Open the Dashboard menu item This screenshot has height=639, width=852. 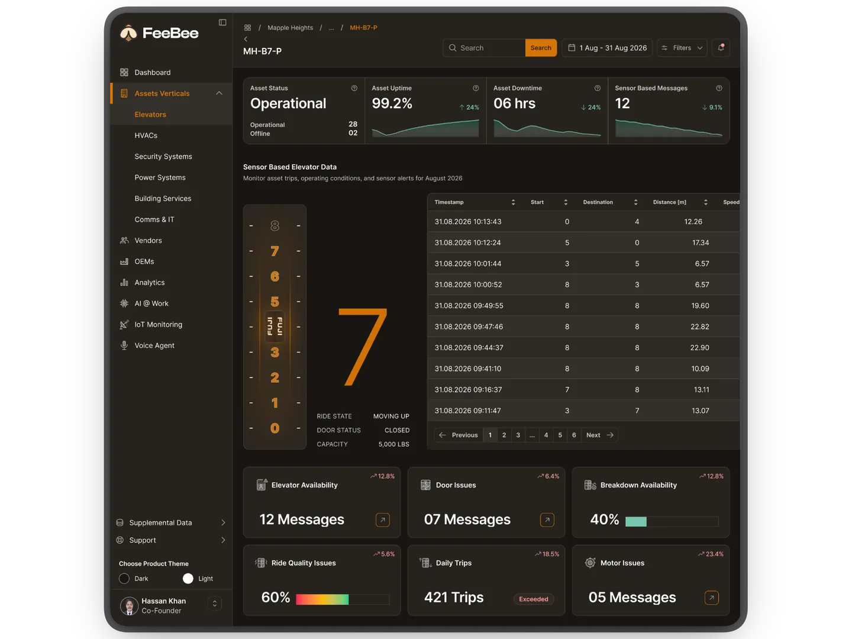(172, 72)
